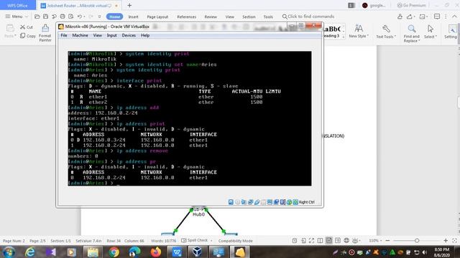Open Windows Start button
The width and height of the screenshot is (460, 258).
coord(9,252)
